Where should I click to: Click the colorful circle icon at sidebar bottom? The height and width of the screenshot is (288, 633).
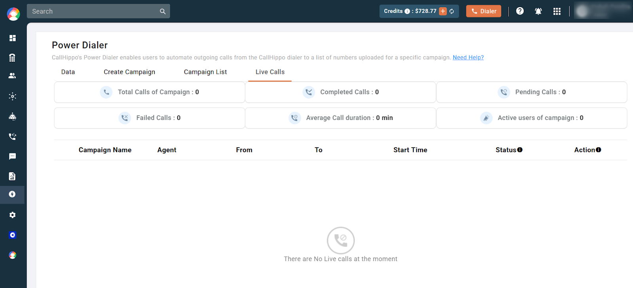[13, 255]
